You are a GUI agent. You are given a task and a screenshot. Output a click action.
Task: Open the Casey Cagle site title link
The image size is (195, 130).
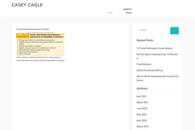point(27,5)
